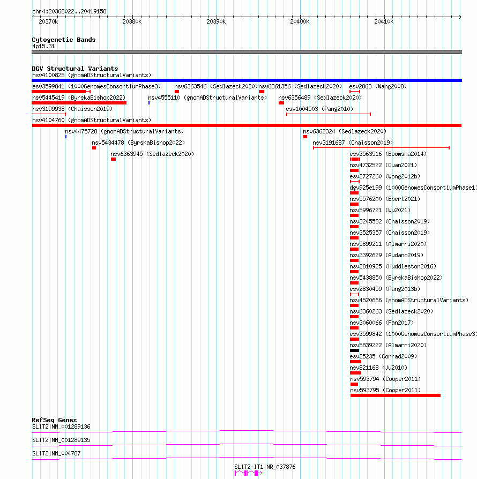
Task: Select nsv593794 (Cooper2011) variant label
Action: pyautogui.click(x=385, y=379)
